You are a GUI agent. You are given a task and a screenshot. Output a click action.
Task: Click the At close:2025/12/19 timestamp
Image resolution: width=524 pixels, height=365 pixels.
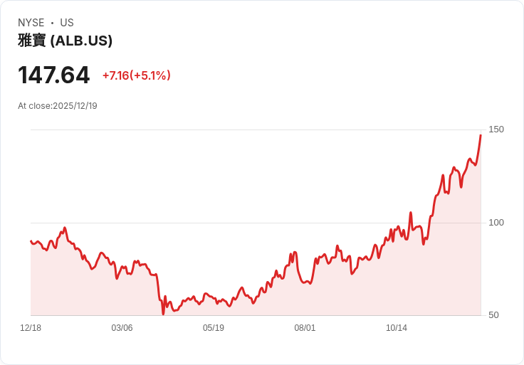tap(58, 106)
